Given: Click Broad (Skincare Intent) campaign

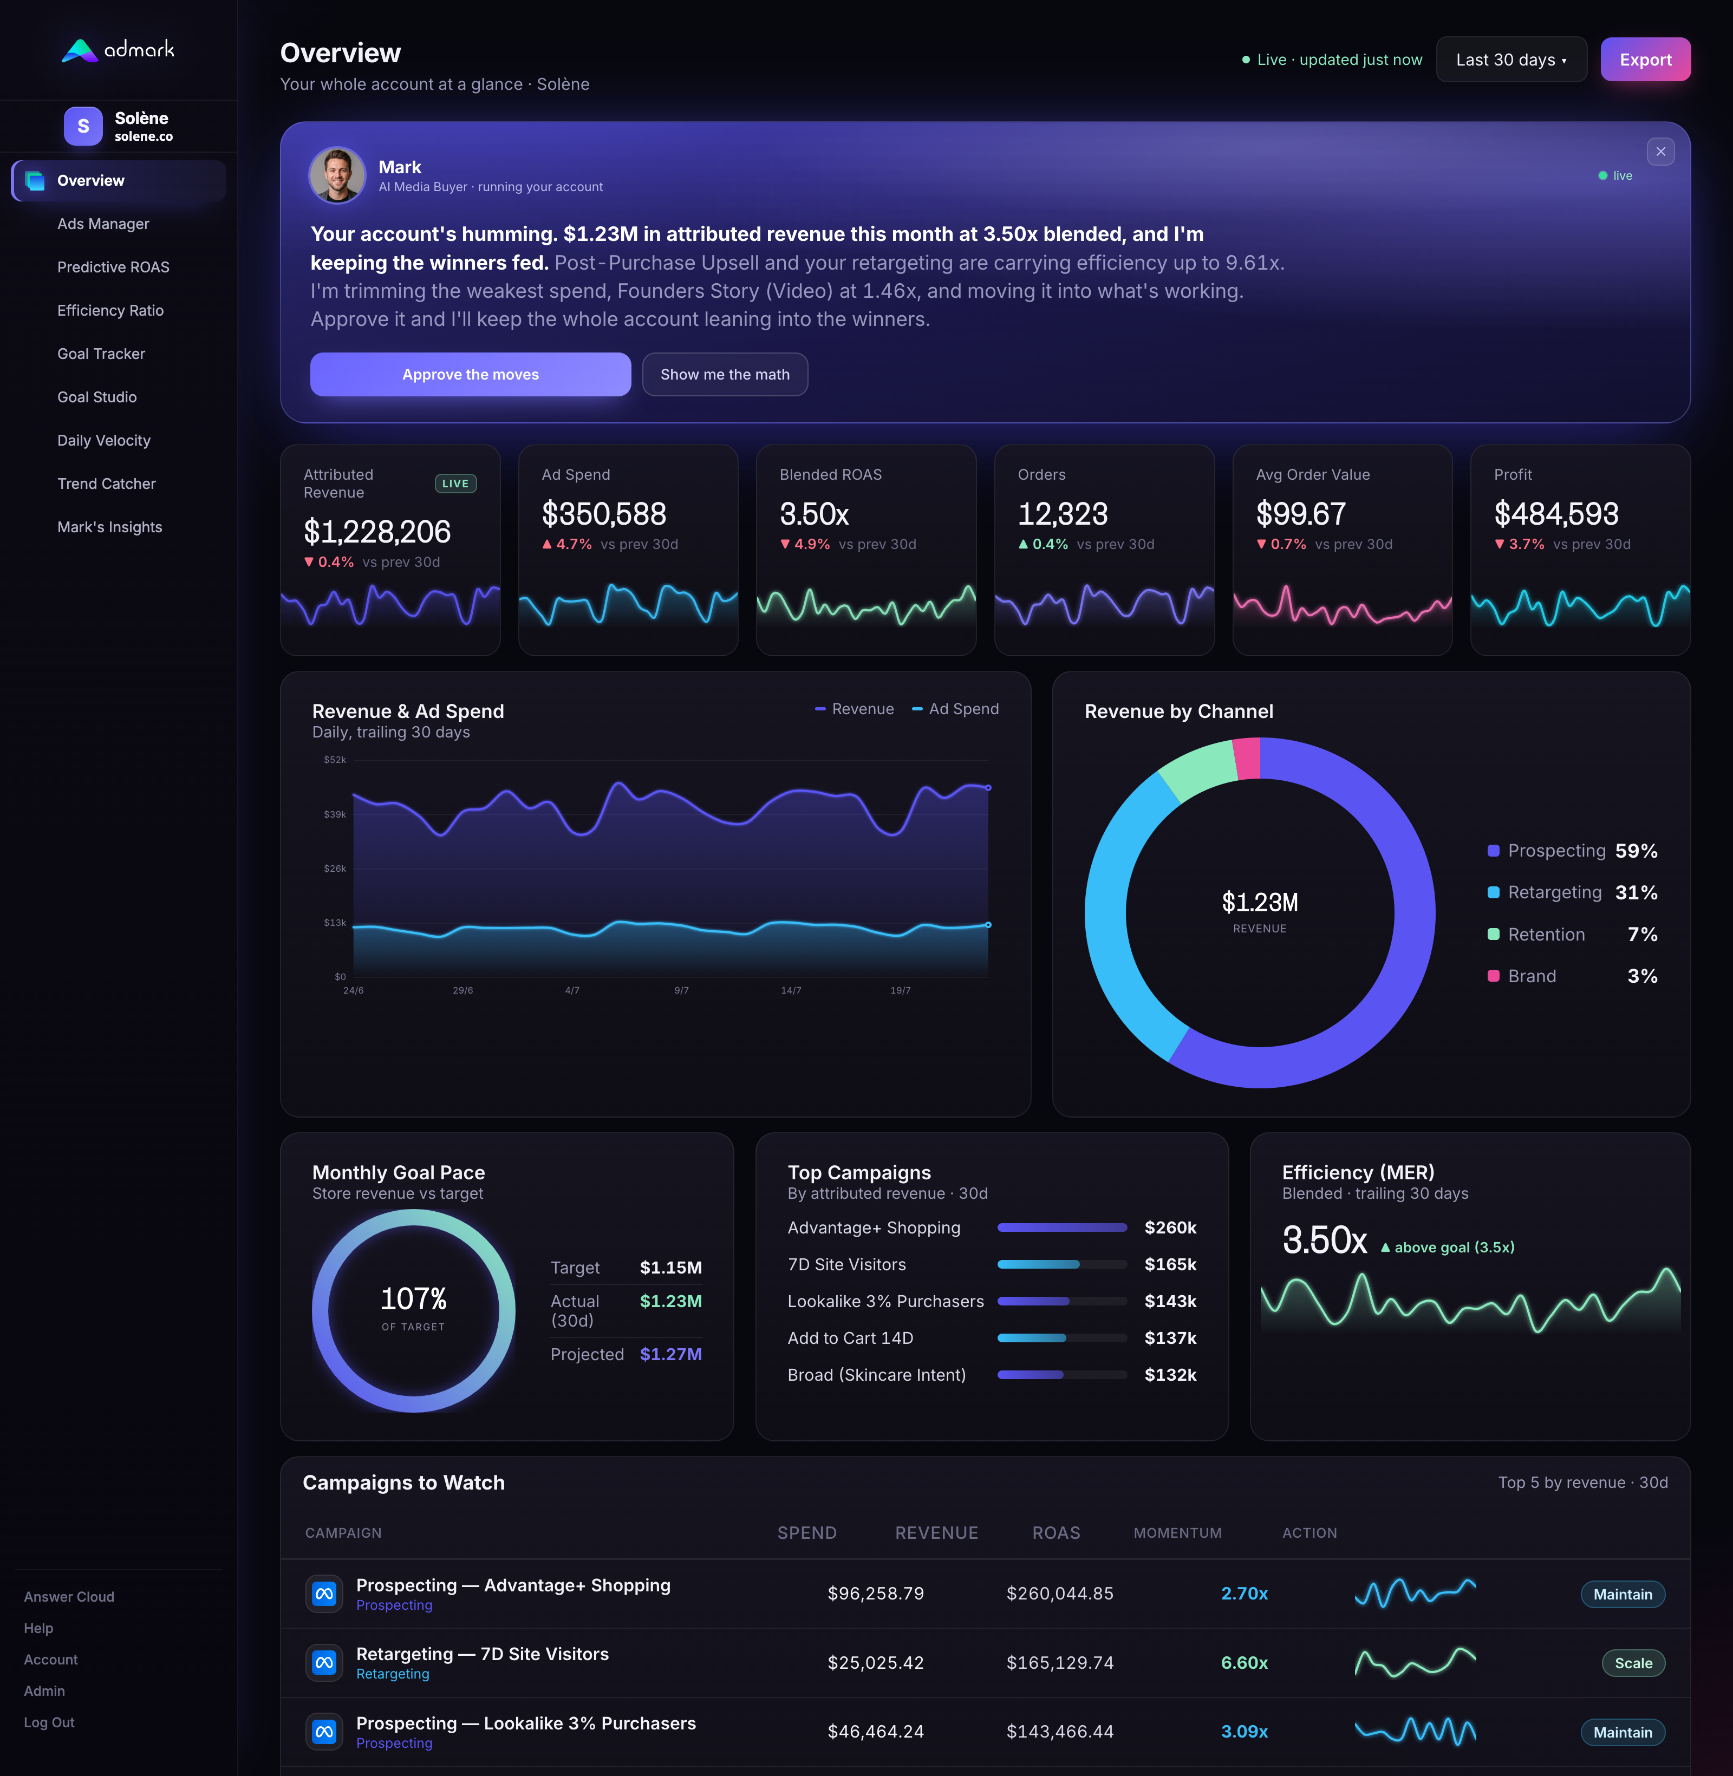Looking at the screenshot, I should 876,1375.
